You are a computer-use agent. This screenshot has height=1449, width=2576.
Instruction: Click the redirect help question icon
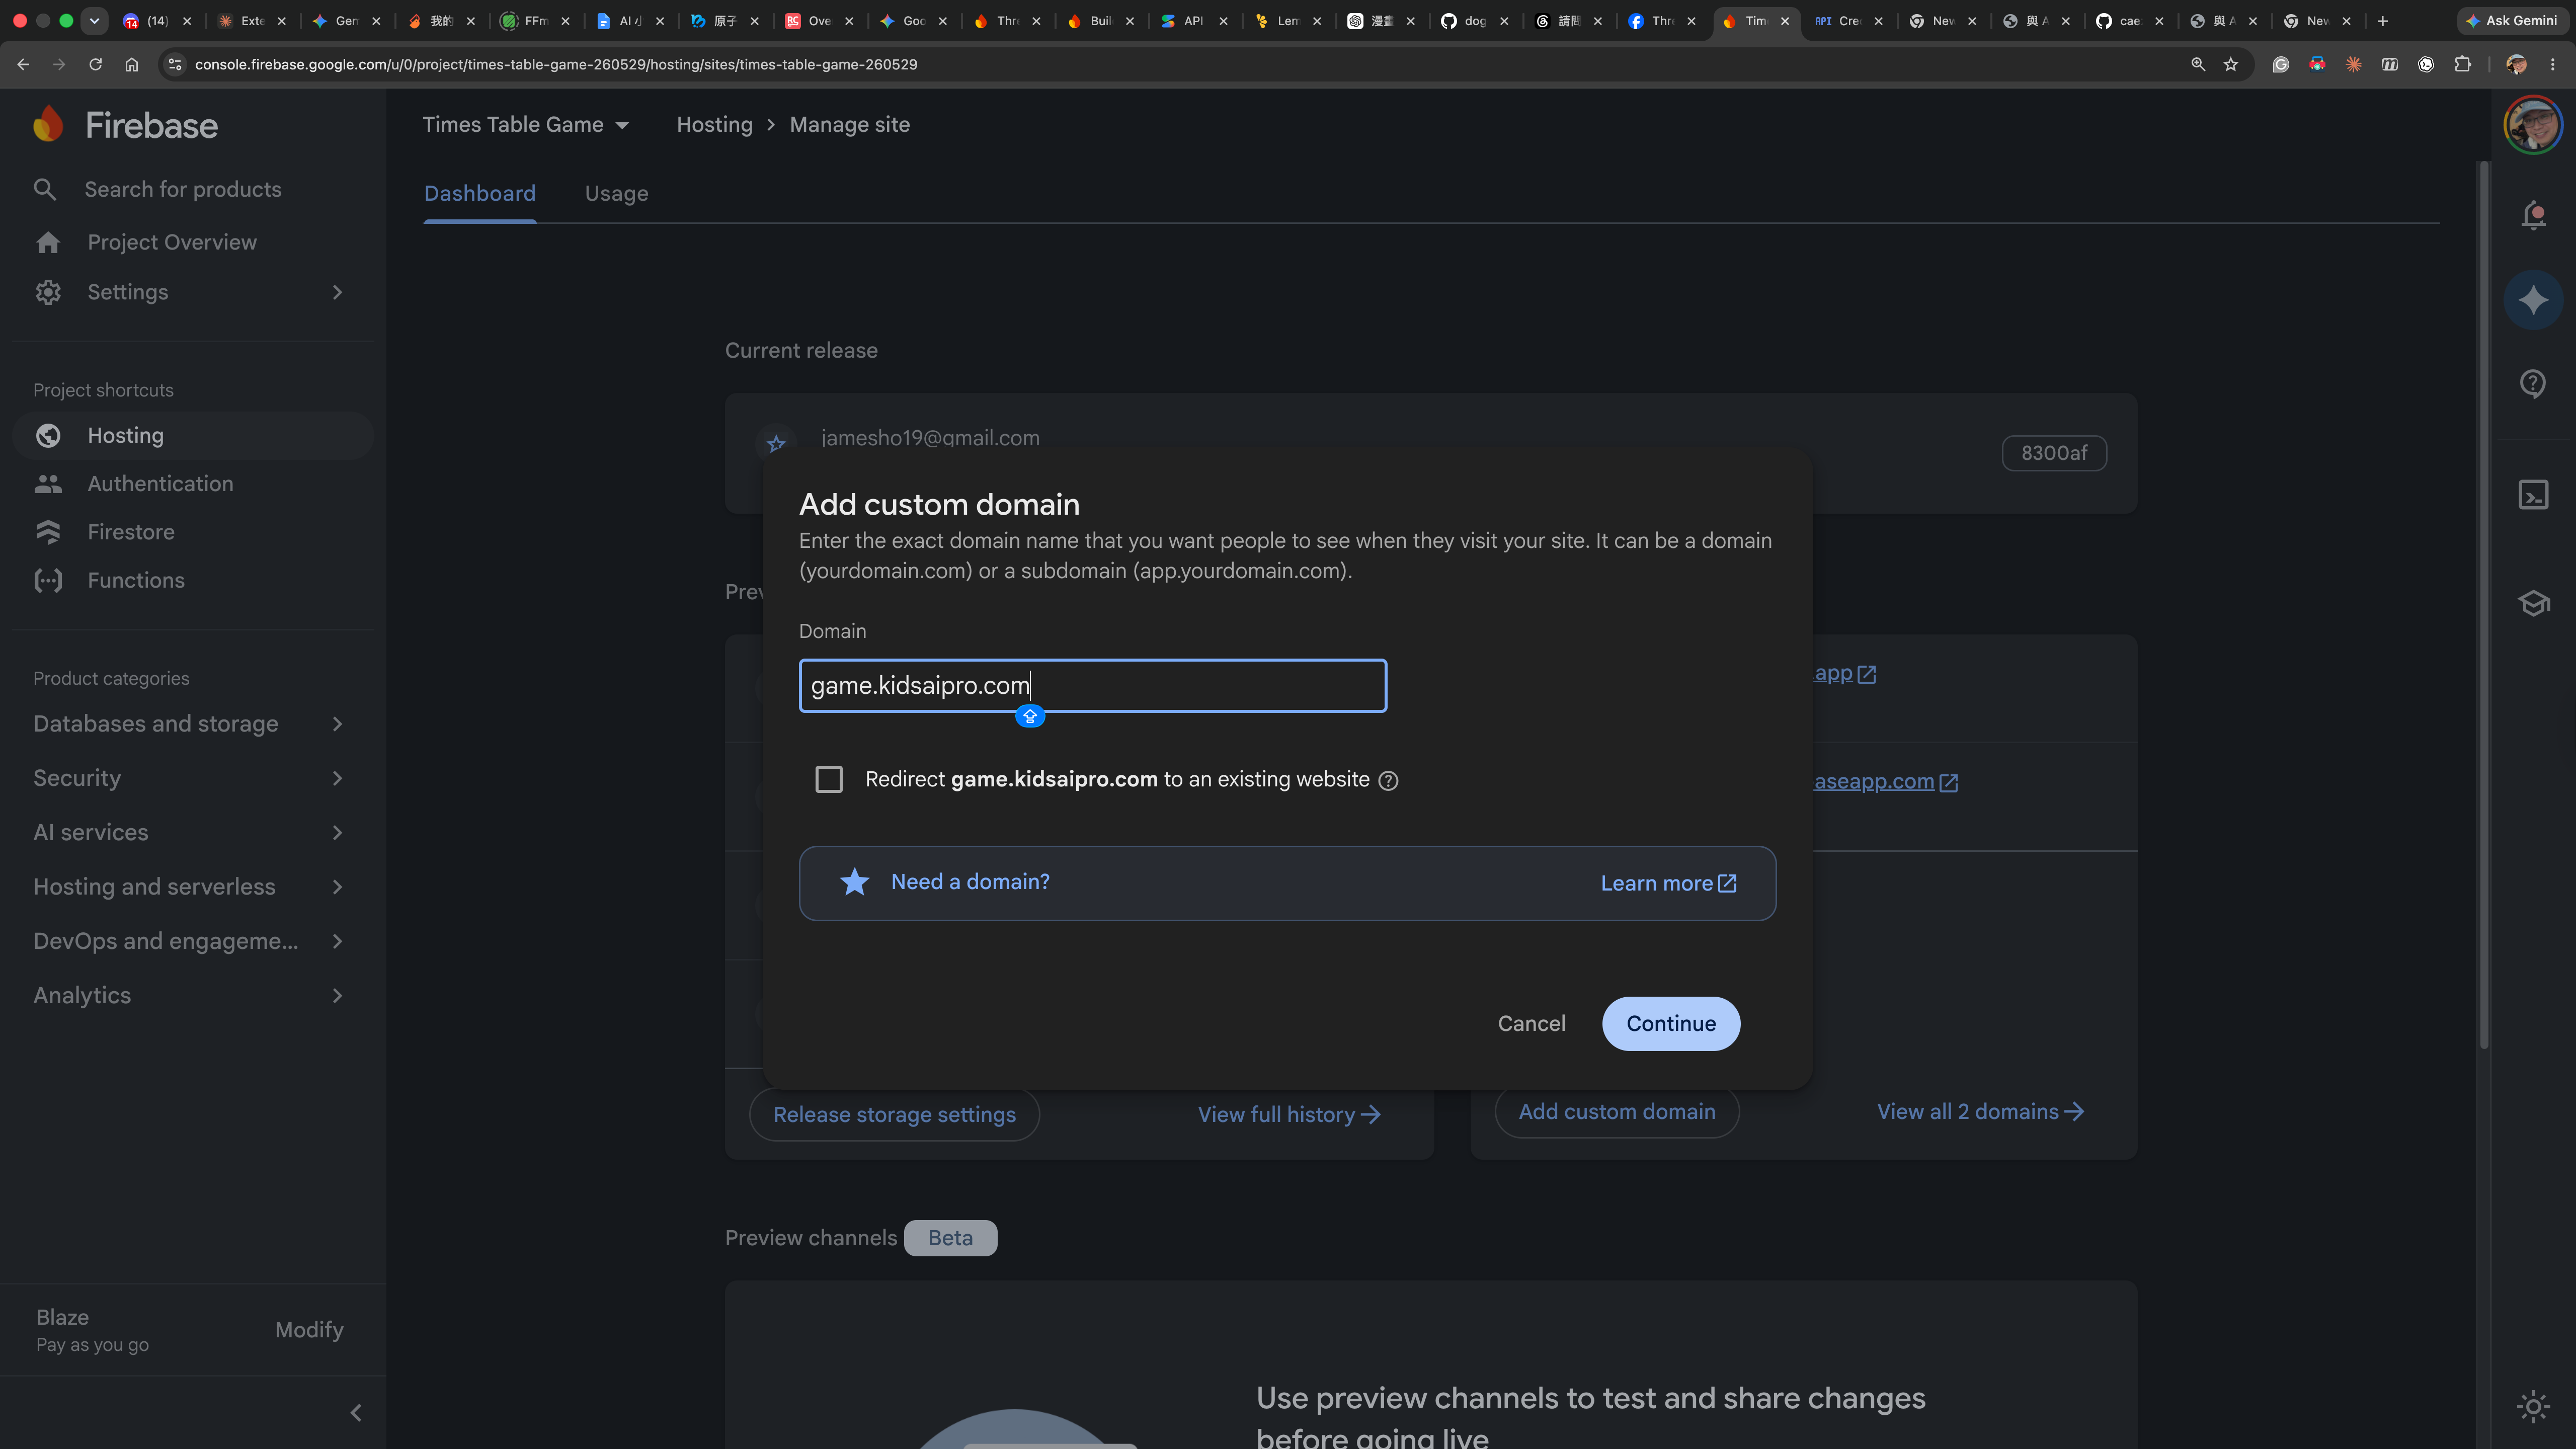tap(1388, 780)
